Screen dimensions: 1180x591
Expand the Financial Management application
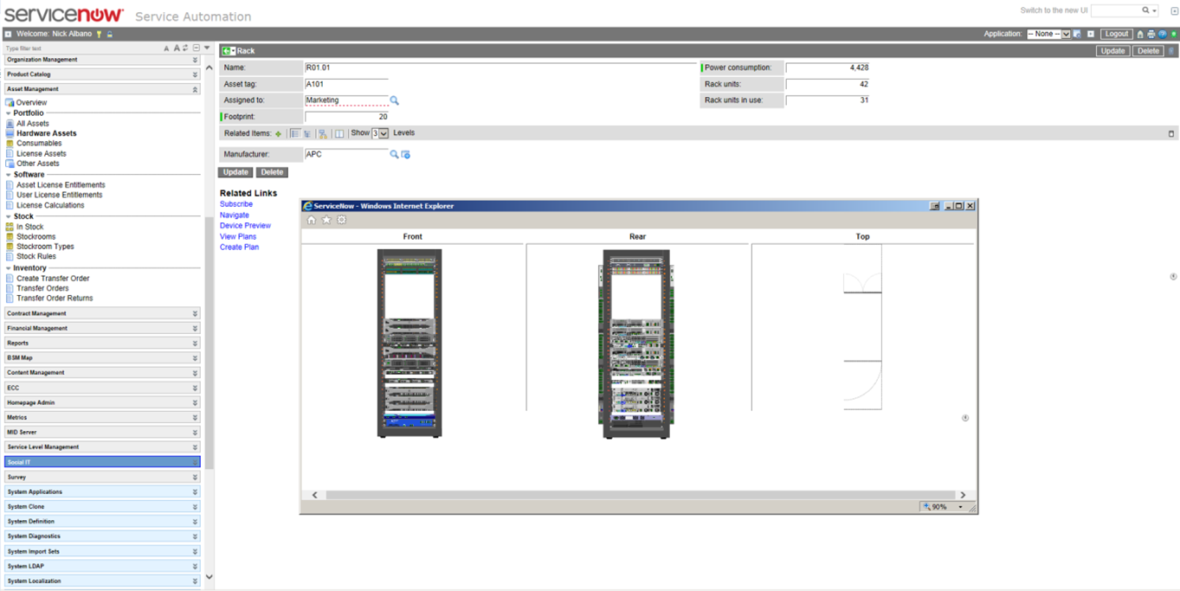[x=102, y=328]
